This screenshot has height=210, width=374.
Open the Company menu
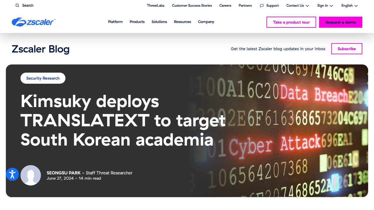point(206,22)
